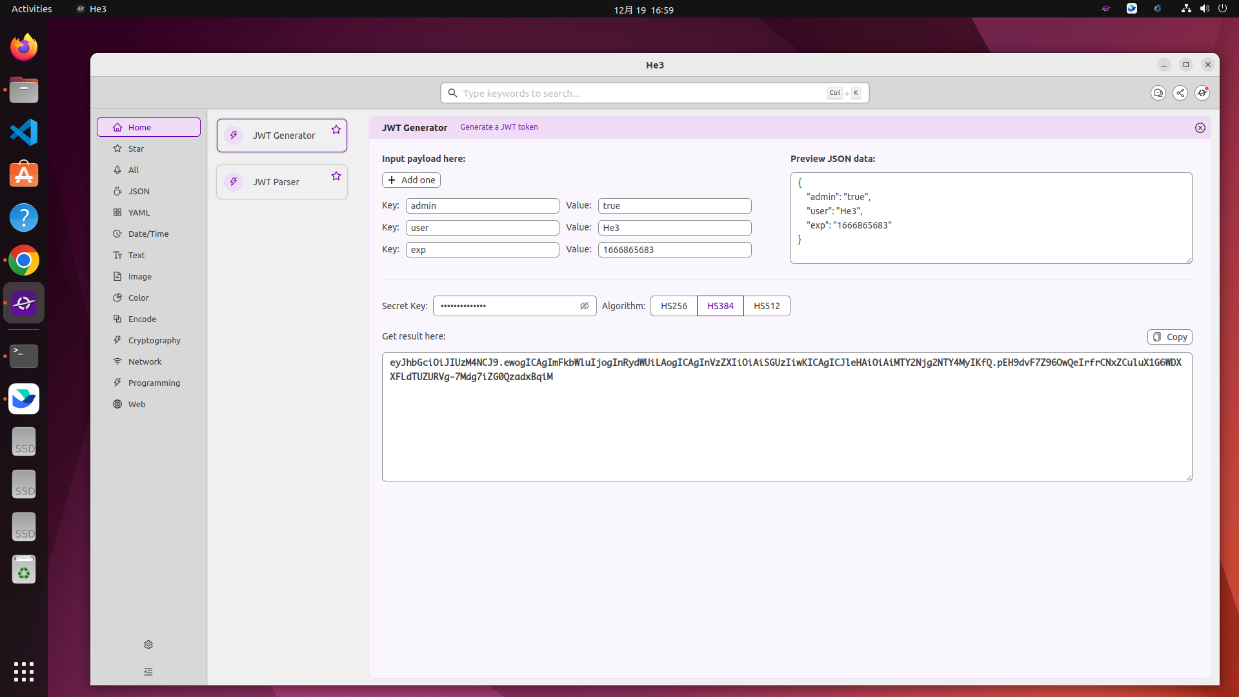This screenshot has height=697, width=1239.
Task: Star the JWT Parser tool
Action: point(336,176)
